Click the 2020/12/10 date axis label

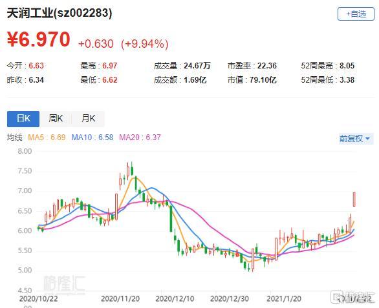tap(175, 299)
